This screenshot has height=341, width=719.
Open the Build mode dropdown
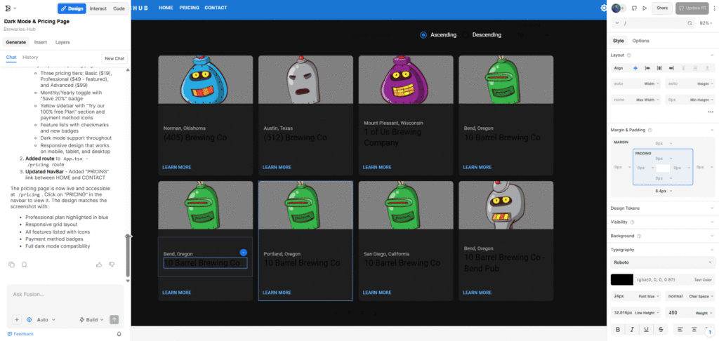pos(91,319)
